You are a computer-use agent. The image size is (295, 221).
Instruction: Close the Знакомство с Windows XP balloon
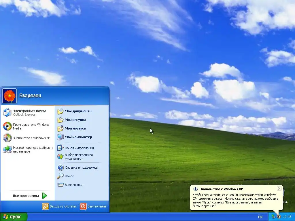click(279, 188)
